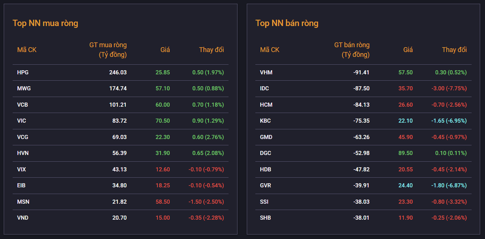Image resolution: width=485 pixels, height=239 pixels.
Task: Select the SHB ticker
Action: point(265,218)
